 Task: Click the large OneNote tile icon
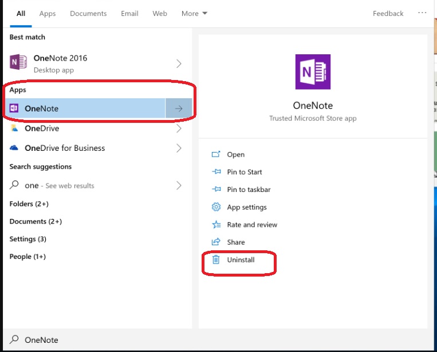click(313, 72)
